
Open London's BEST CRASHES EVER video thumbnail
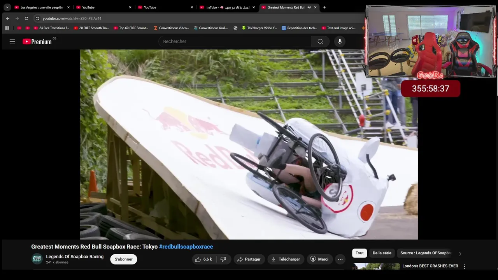[x=376, y=266]
